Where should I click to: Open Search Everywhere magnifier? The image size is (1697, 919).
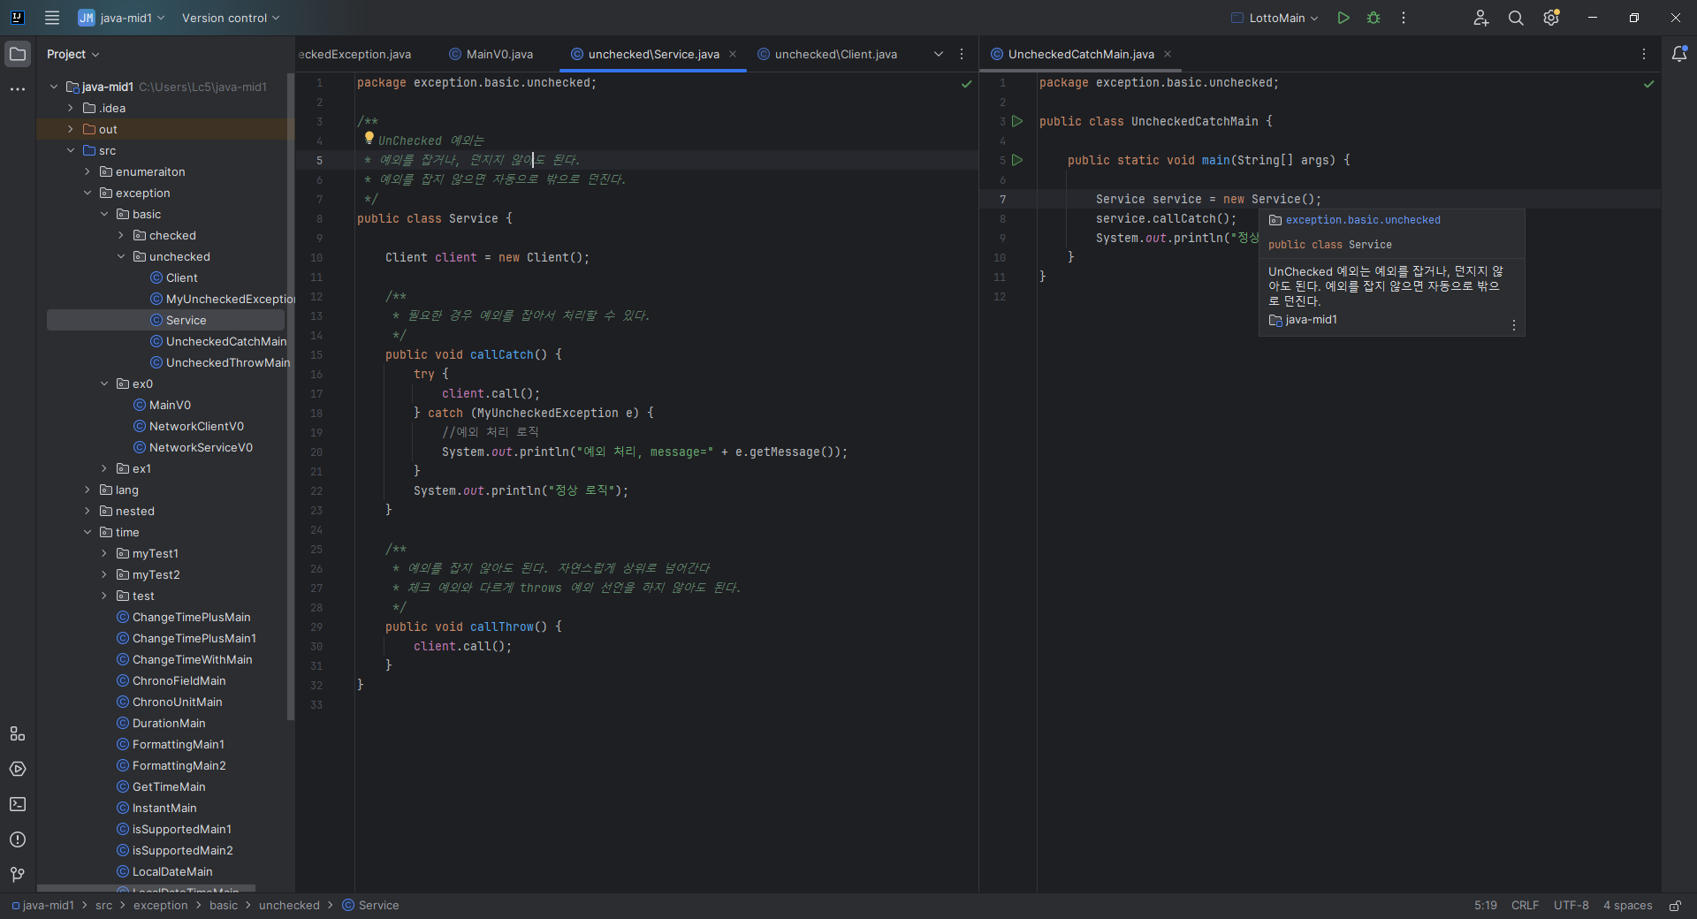(1516, 18)
